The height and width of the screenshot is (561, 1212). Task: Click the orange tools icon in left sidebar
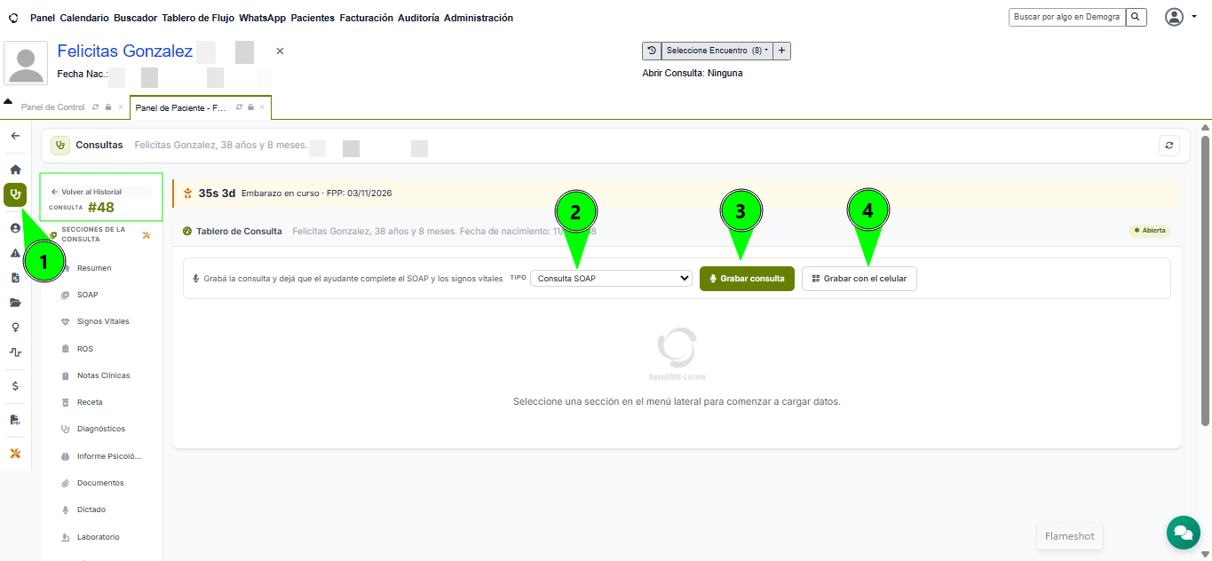click(x=15, y=454)
